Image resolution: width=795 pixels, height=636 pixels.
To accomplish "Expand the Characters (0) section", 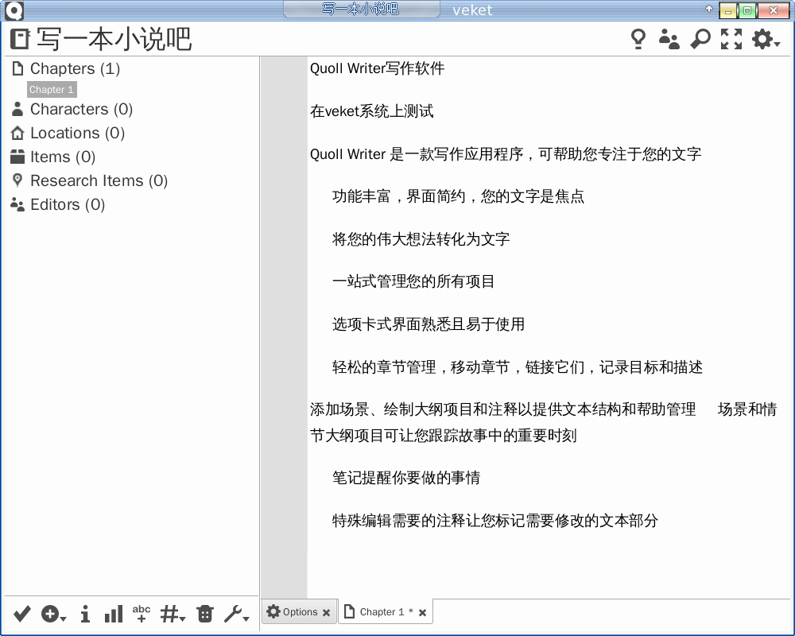I will [x=81, y=109].
